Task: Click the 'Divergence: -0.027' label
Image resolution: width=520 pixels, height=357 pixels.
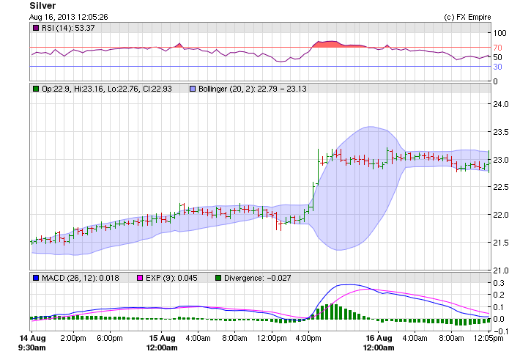Action: [257, 278]
